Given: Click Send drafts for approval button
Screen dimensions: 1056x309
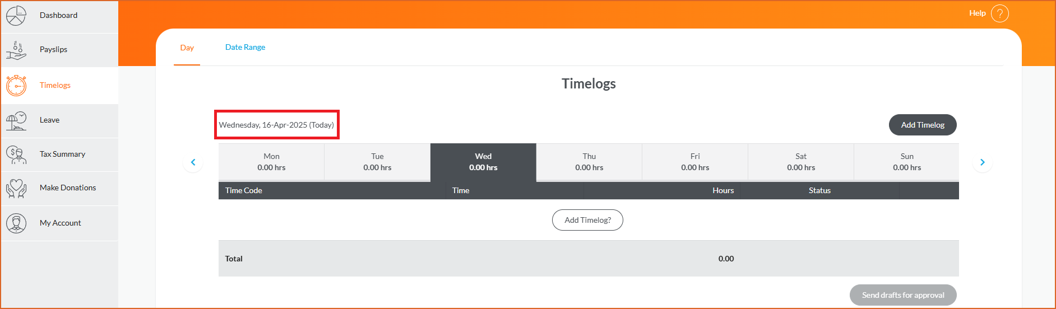Looking at the screenshot, I should click(x=903, y=295).
